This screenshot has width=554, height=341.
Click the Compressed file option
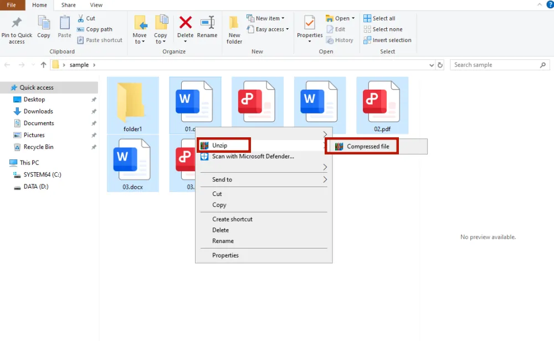366,146
